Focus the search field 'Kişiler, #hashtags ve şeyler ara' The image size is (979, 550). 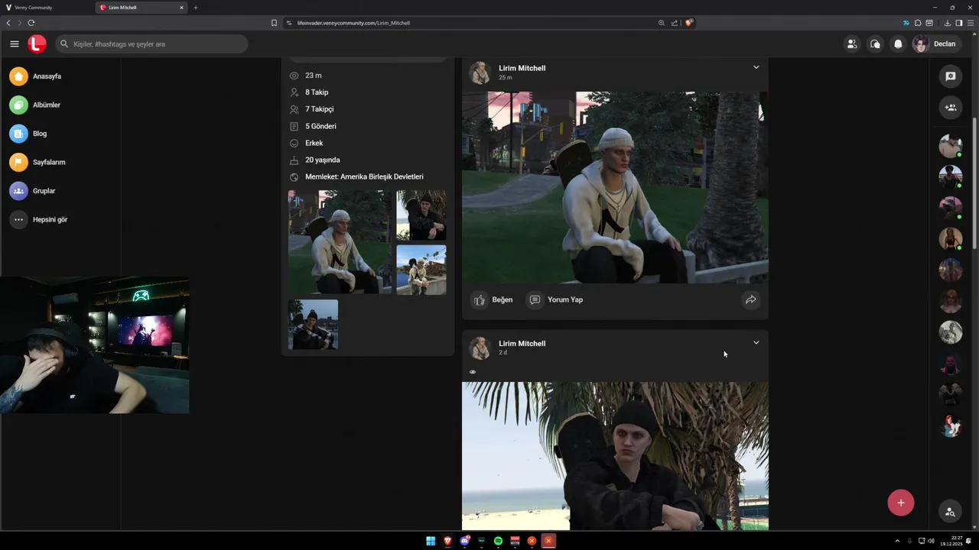click(151, 44)
